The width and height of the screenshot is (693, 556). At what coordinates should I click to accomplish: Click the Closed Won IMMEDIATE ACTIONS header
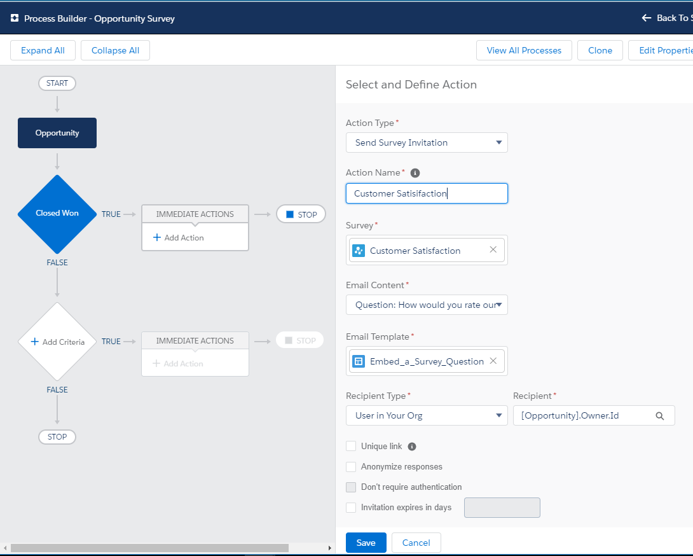[195, 214]
